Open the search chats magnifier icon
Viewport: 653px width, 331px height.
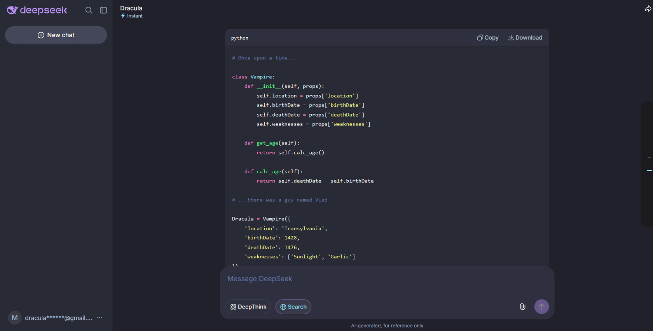(x=89, y=10)
